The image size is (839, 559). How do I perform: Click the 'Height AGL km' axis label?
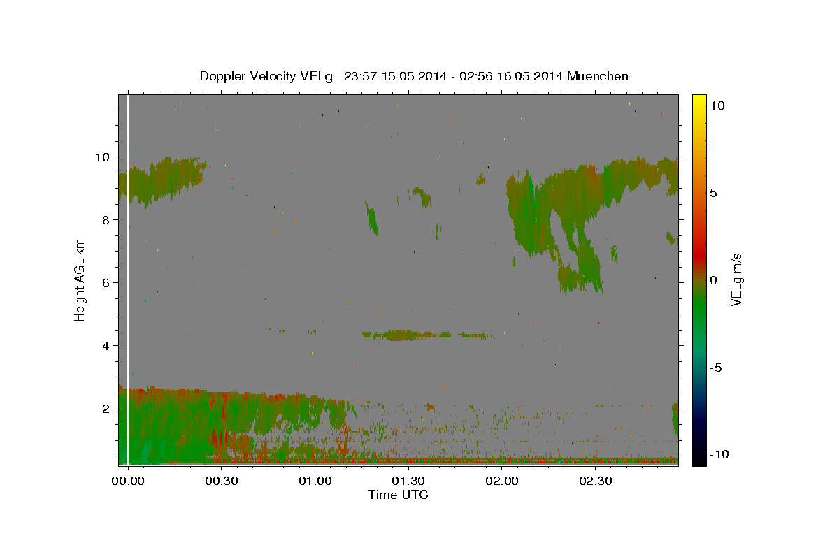[x=80, y=279]
